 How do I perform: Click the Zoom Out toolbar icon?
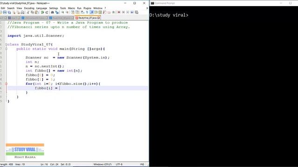tap(67, 13)
